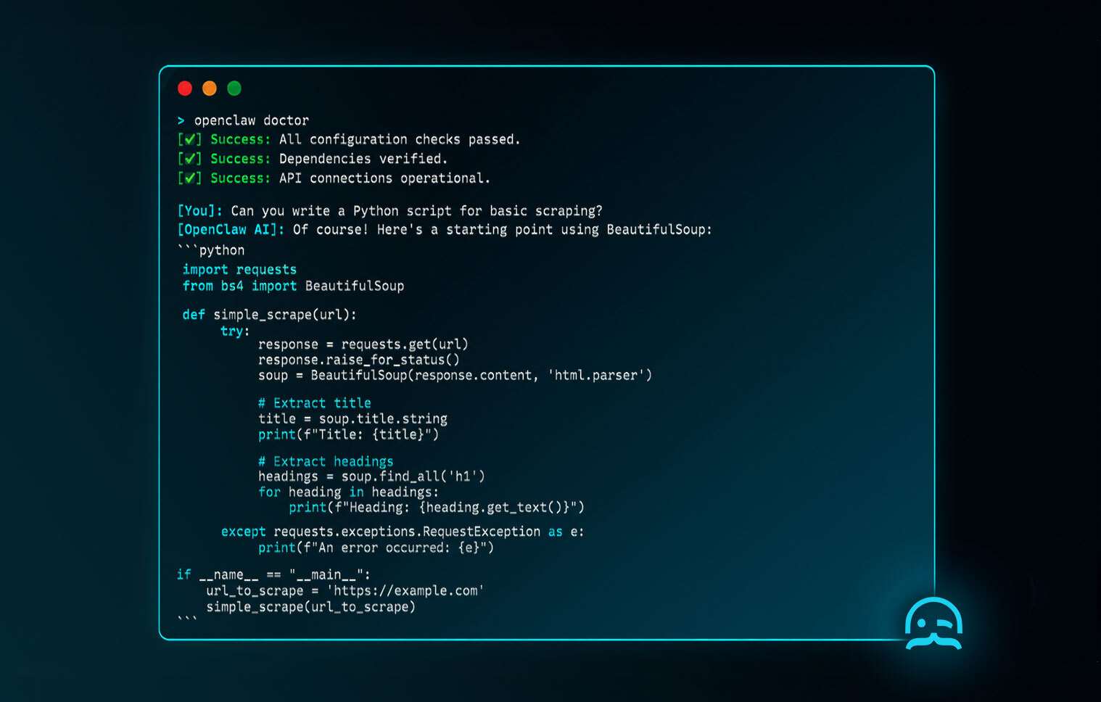This screenshot has height=702, width=1101.
Task: Click the line 'for heading in headings:'
Action: click(x=348, y=492)
